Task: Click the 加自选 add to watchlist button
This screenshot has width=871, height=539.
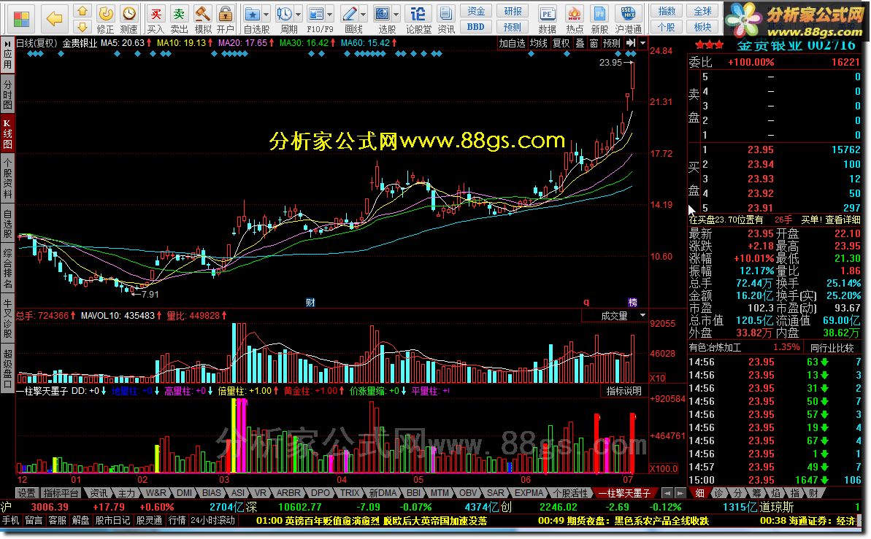Action: coord(512,43)
